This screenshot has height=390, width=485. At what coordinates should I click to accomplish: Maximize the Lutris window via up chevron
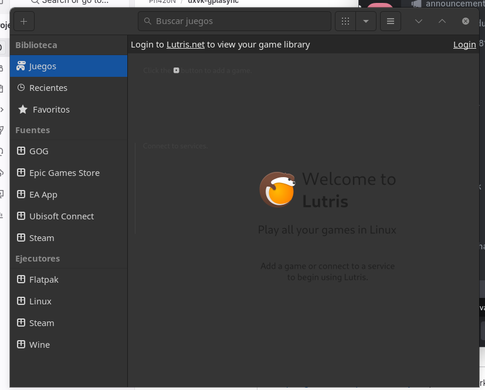click(442, 21)
